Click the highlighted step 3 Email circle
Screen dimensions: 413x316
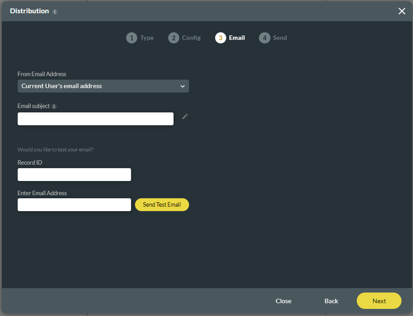coord(220,38)
